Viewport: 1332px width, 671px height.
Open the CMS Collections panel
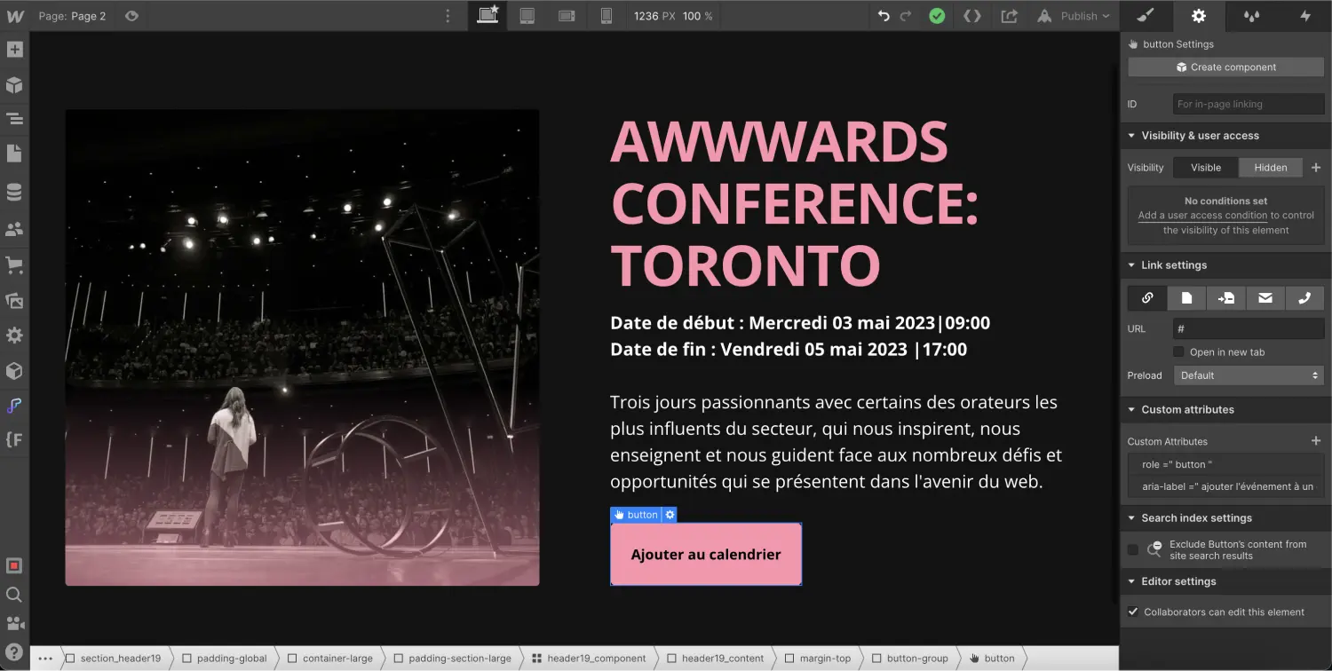(x=14, y=193)
